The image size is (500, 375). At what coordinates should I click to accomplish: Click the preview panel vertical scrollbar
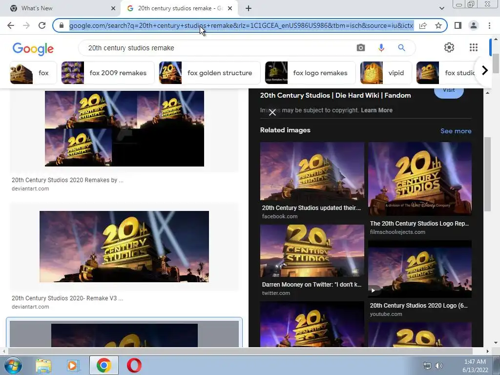tap(487, 174)
